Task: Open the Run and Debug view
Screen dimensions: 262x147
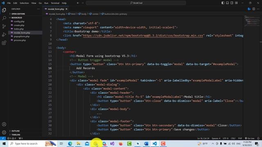Action: (4, 34)
